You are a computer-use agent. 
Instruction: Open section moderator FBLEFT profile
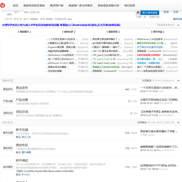pos(160,122)
